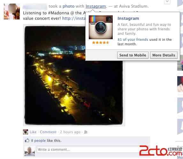This screenshot has width=183, height=159.
Task: Click the friends audience icon after 2 hours ago
Action: (x=86, y=132)
